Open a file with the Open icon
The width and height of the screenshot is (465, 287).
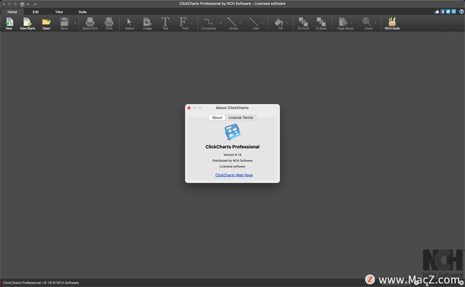coord(46,24)
